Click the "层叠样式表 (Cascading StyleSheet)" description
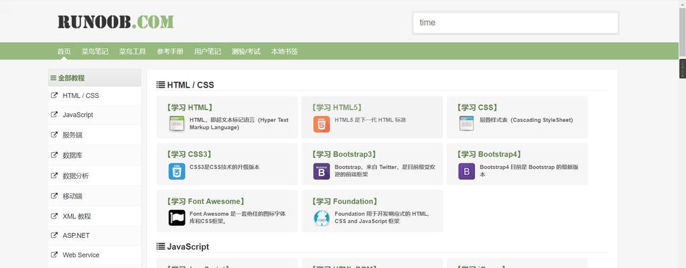The width and height of the screenshot is (686, 268). pos(526,120)
